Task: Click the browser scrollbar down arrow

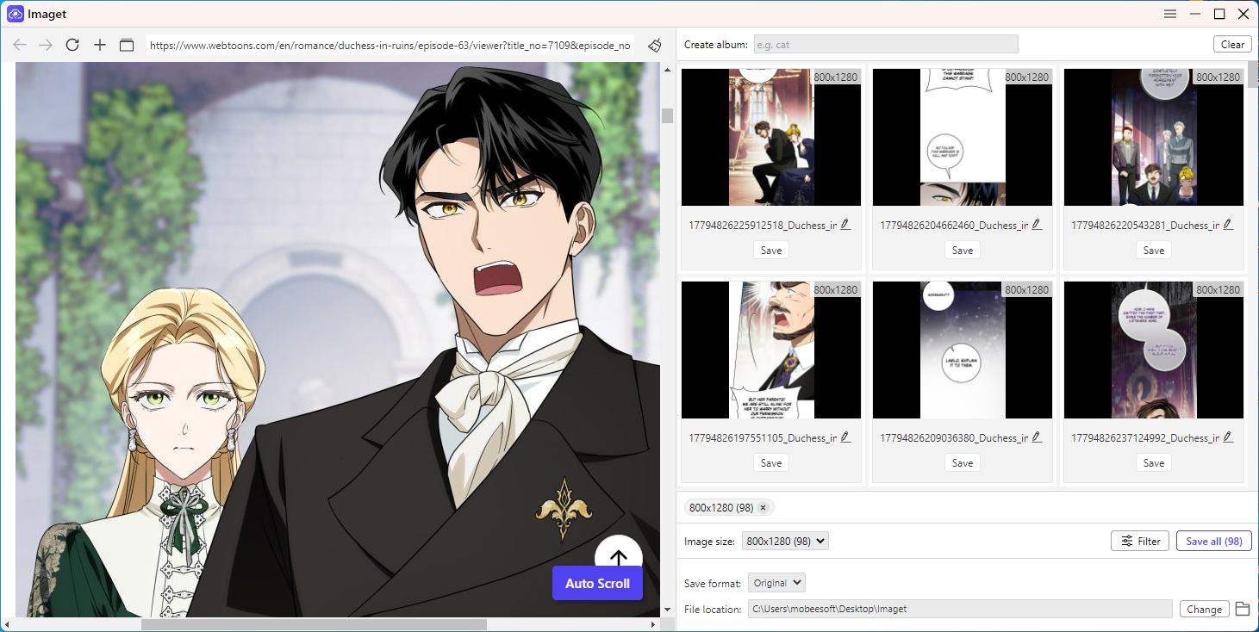Action: [667, 610]
